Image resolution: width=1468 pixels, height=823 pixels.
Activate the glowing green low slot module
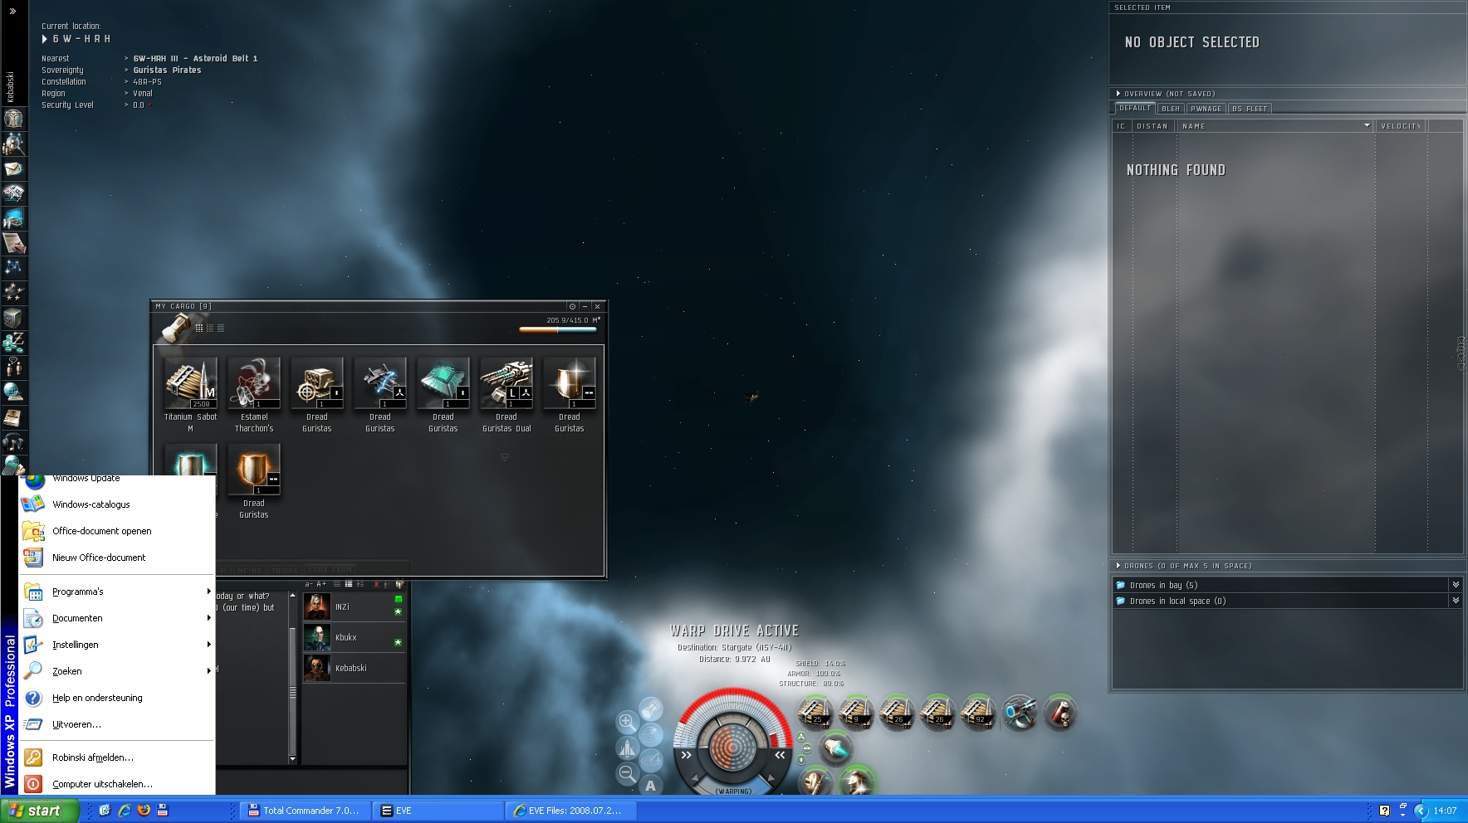(856, 781)
